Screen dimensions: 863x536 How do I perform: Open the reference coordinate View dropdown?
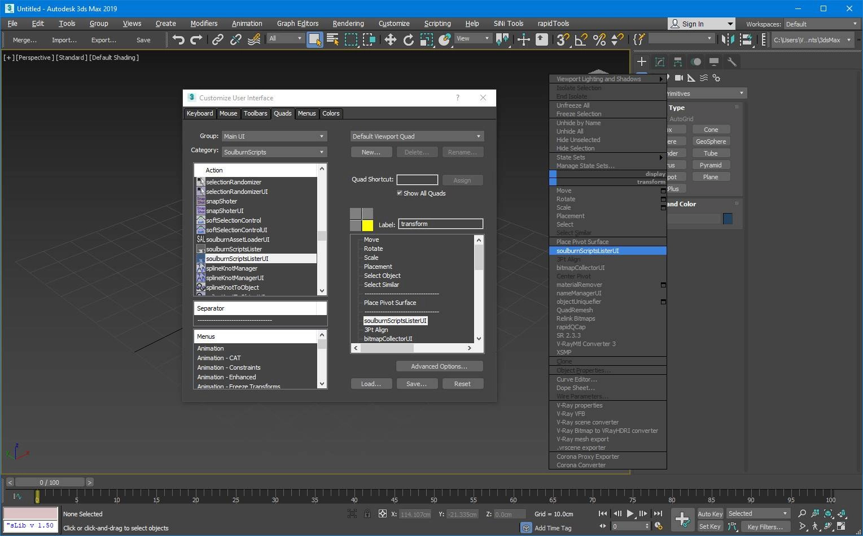point(473,38)
